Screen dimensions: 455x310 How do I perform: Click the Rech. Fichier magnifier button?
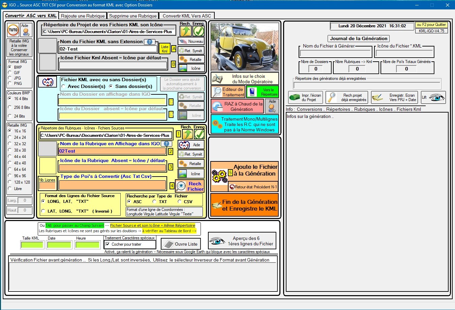(190, 186)
